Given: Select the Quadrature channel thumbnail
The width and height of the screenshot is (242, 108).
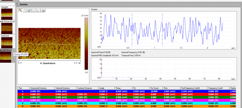Looking at the screenshot, I should click(x=6, y=57).
